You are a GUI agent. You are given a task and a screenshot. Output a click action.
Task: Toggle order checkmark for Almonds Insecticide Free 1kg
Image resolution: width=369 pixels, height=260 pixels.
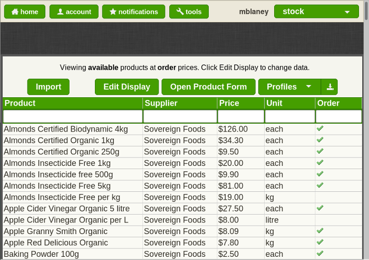point(320,163)
